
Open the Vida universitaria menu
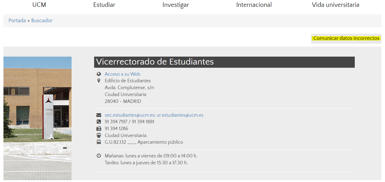coord(336,5)
